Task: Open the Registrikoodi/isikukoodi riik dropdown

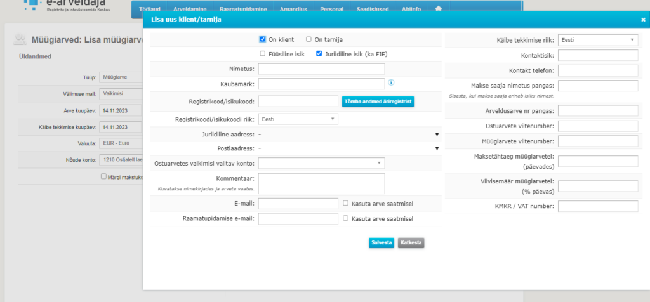Action: [x=298, y=119]
